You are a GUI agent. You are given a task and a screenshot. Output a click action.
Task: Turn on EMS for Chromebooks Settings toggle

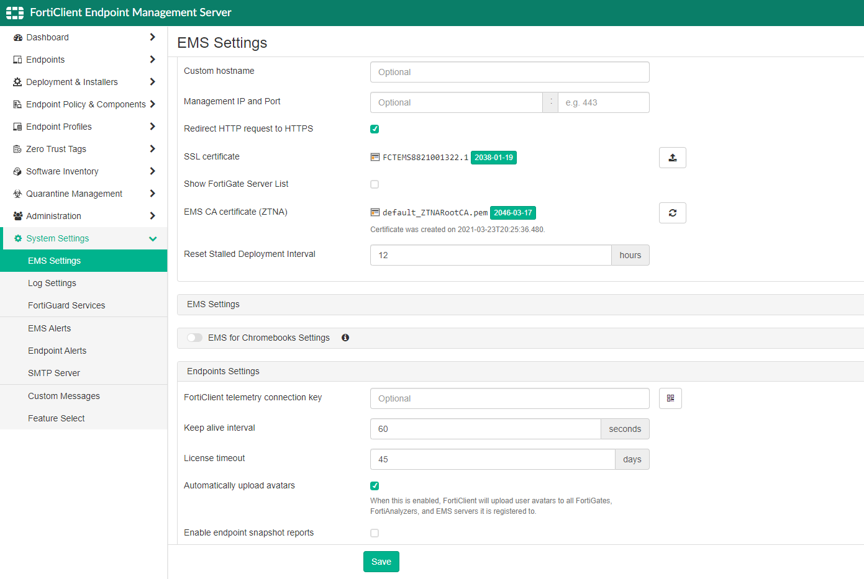(194, 338)
